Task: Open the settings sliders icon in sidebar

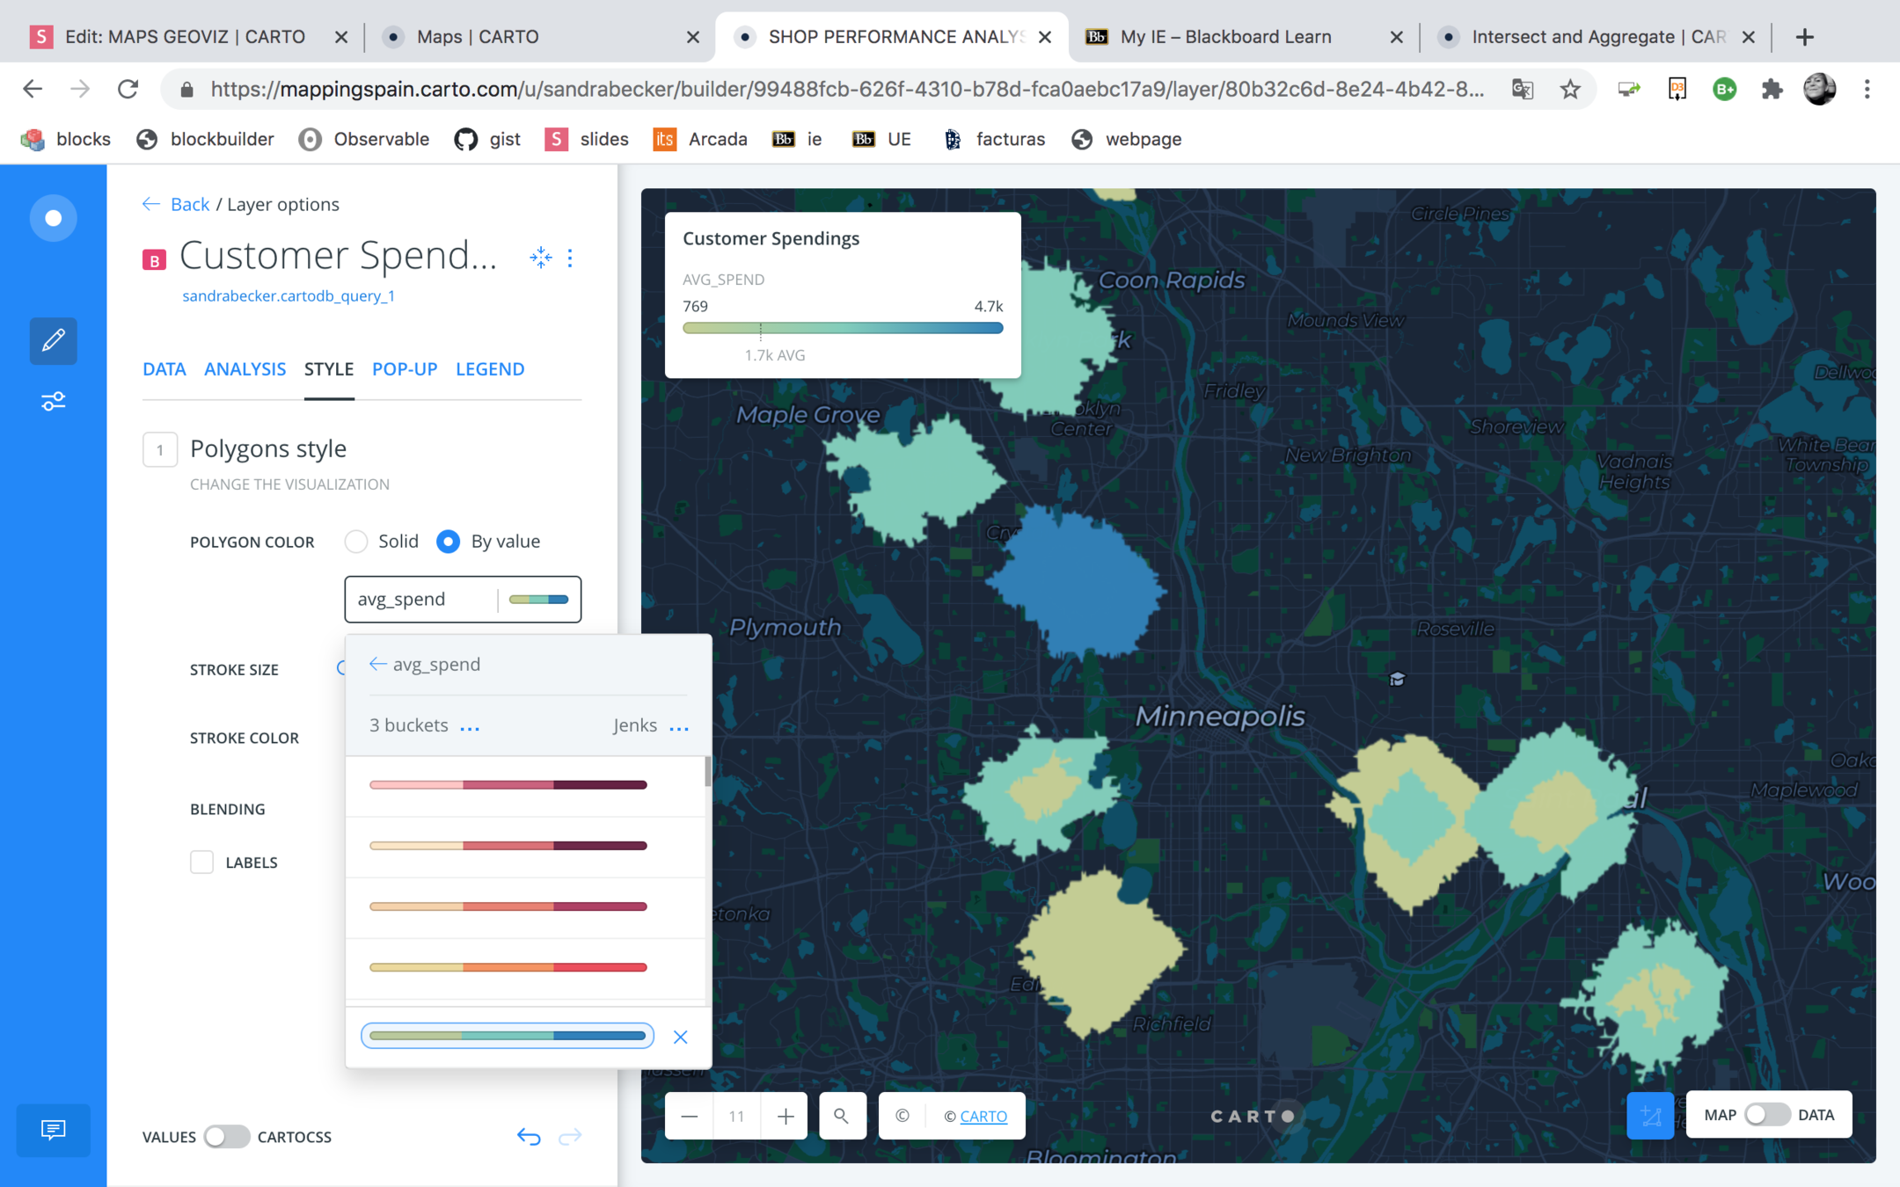Action: tap(53, 402)
